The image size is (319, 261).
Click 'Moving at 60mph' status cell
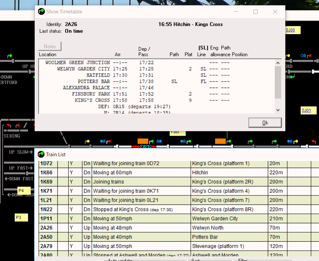click(141, 173)
